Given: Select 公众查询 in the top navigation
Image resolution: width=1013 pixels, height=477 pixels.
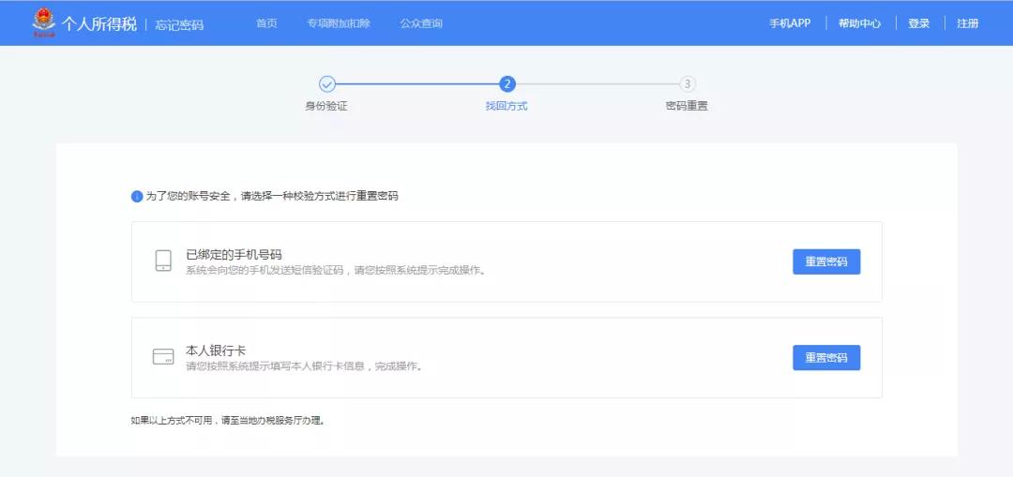Looking at the screenshot, I should pos(421,23).
